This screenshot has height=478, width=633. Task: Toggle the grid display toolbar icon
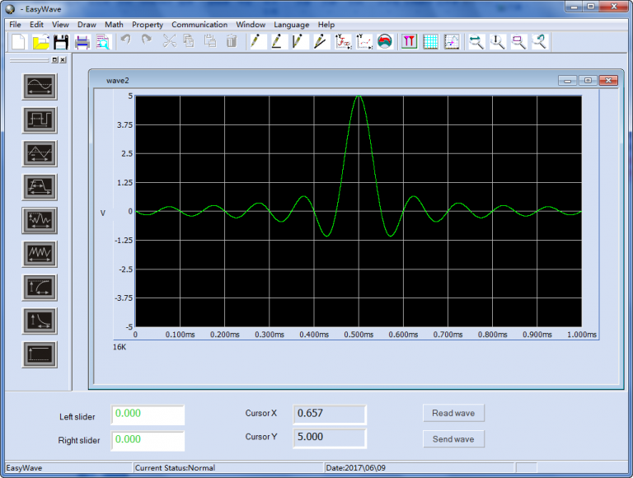(430, 42)
